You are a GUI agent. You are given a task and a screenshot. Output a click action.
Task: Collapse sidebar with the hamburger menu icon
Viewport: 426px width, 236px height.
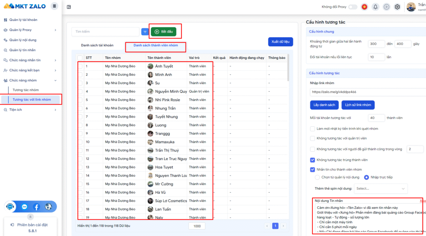tap(54, 6)
